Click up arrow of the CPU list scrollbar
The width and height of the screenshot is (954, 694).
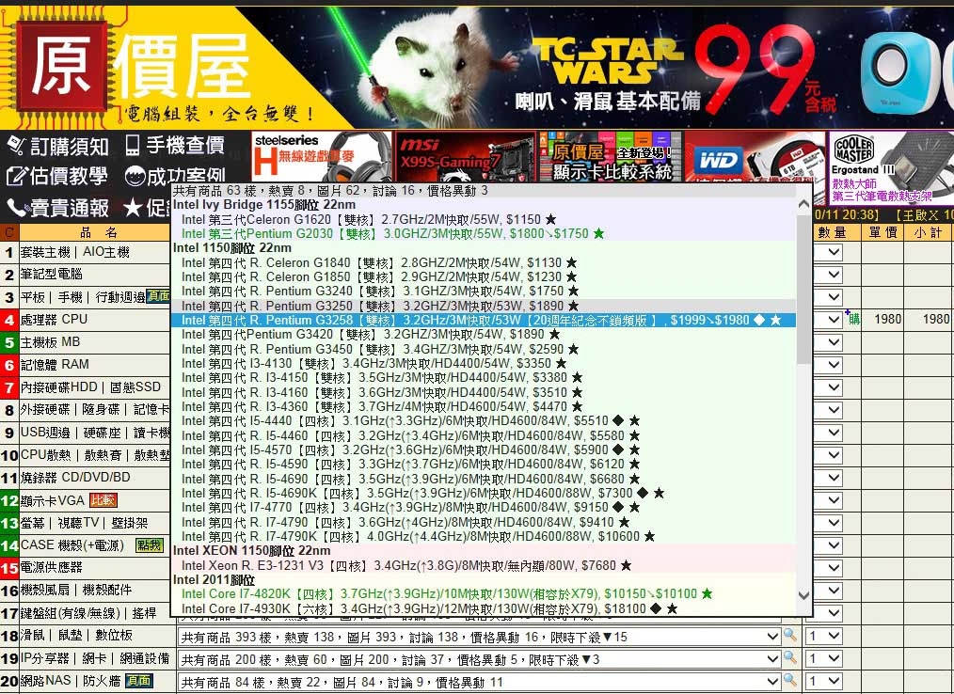pyautogui.click(x=803, y=205)
